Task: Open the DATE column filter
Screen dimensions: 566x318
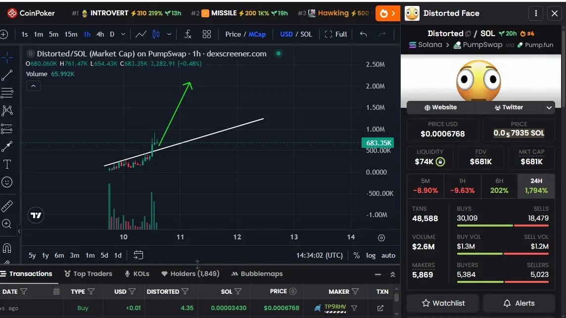Action: click(x=24, y=291)
